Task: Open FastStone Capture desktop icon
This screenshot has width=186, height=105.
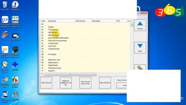Action: [15, 82]
